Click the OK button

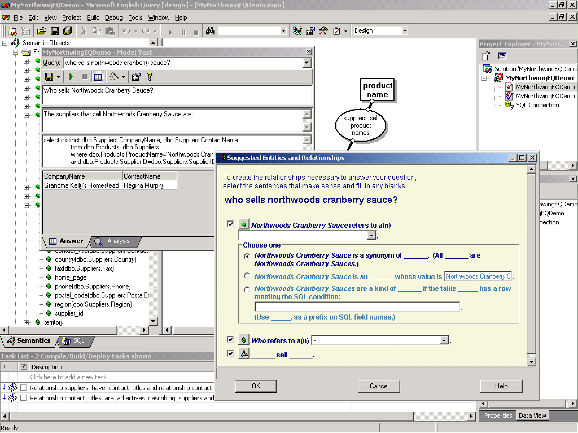[256, 386]
